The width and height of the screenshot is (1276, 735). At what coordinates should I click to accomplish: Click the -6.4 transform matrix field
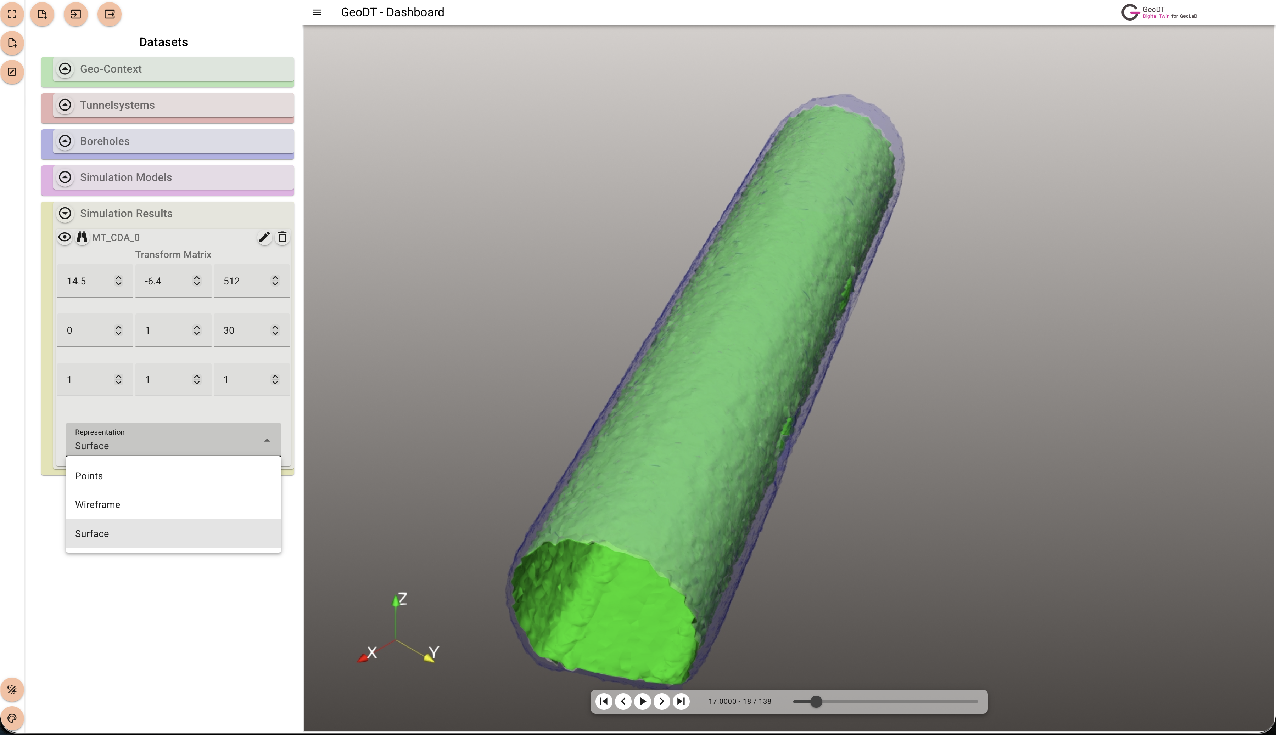[x=173, y=281]
